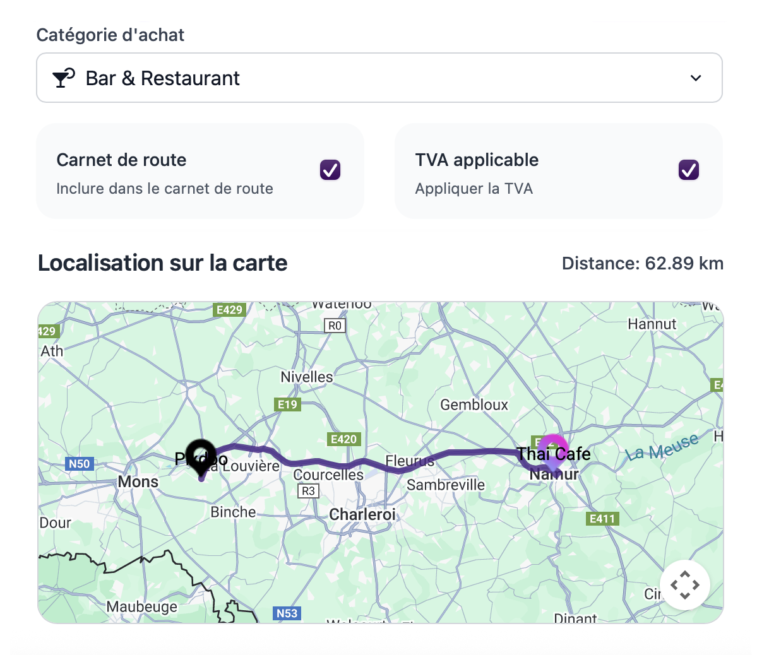The image size is (757, 655).
Task: Click the Thai Cafe label on the map
Action: (554, 453)
